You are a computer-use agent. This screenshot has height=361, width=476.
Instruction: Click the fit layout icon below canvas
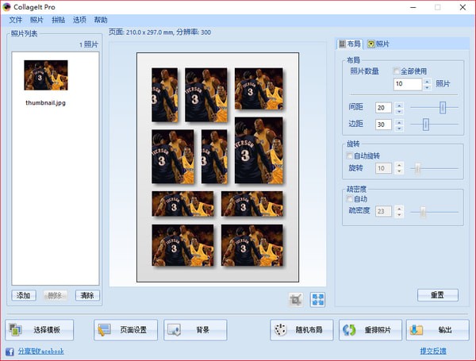tap(318, 300)
